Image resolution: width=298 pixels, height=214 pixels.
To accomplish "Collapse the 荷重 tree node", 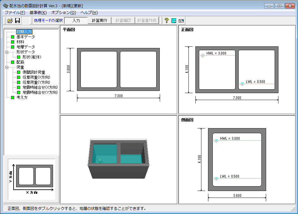I will (7, 67).
